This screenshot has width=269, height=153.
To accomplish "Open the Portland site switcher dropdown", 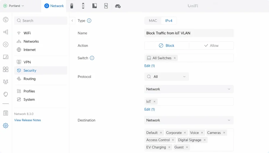I will coord(14,6).
